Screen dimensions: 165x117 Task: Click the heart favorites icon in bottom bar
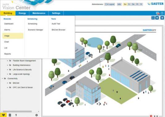coord(3,115)
